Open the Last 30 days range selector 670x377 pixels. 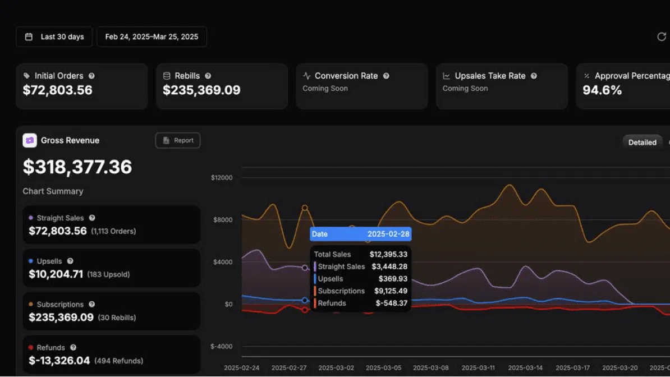54,36
